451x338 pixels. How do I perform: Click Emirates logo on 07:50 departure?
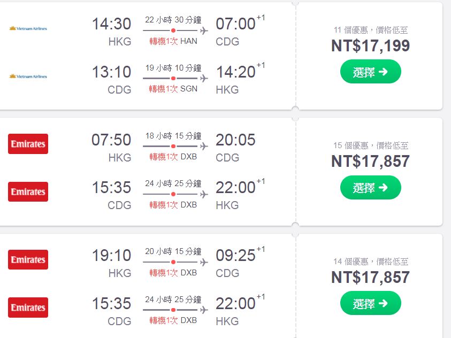[x=28, y=144]
